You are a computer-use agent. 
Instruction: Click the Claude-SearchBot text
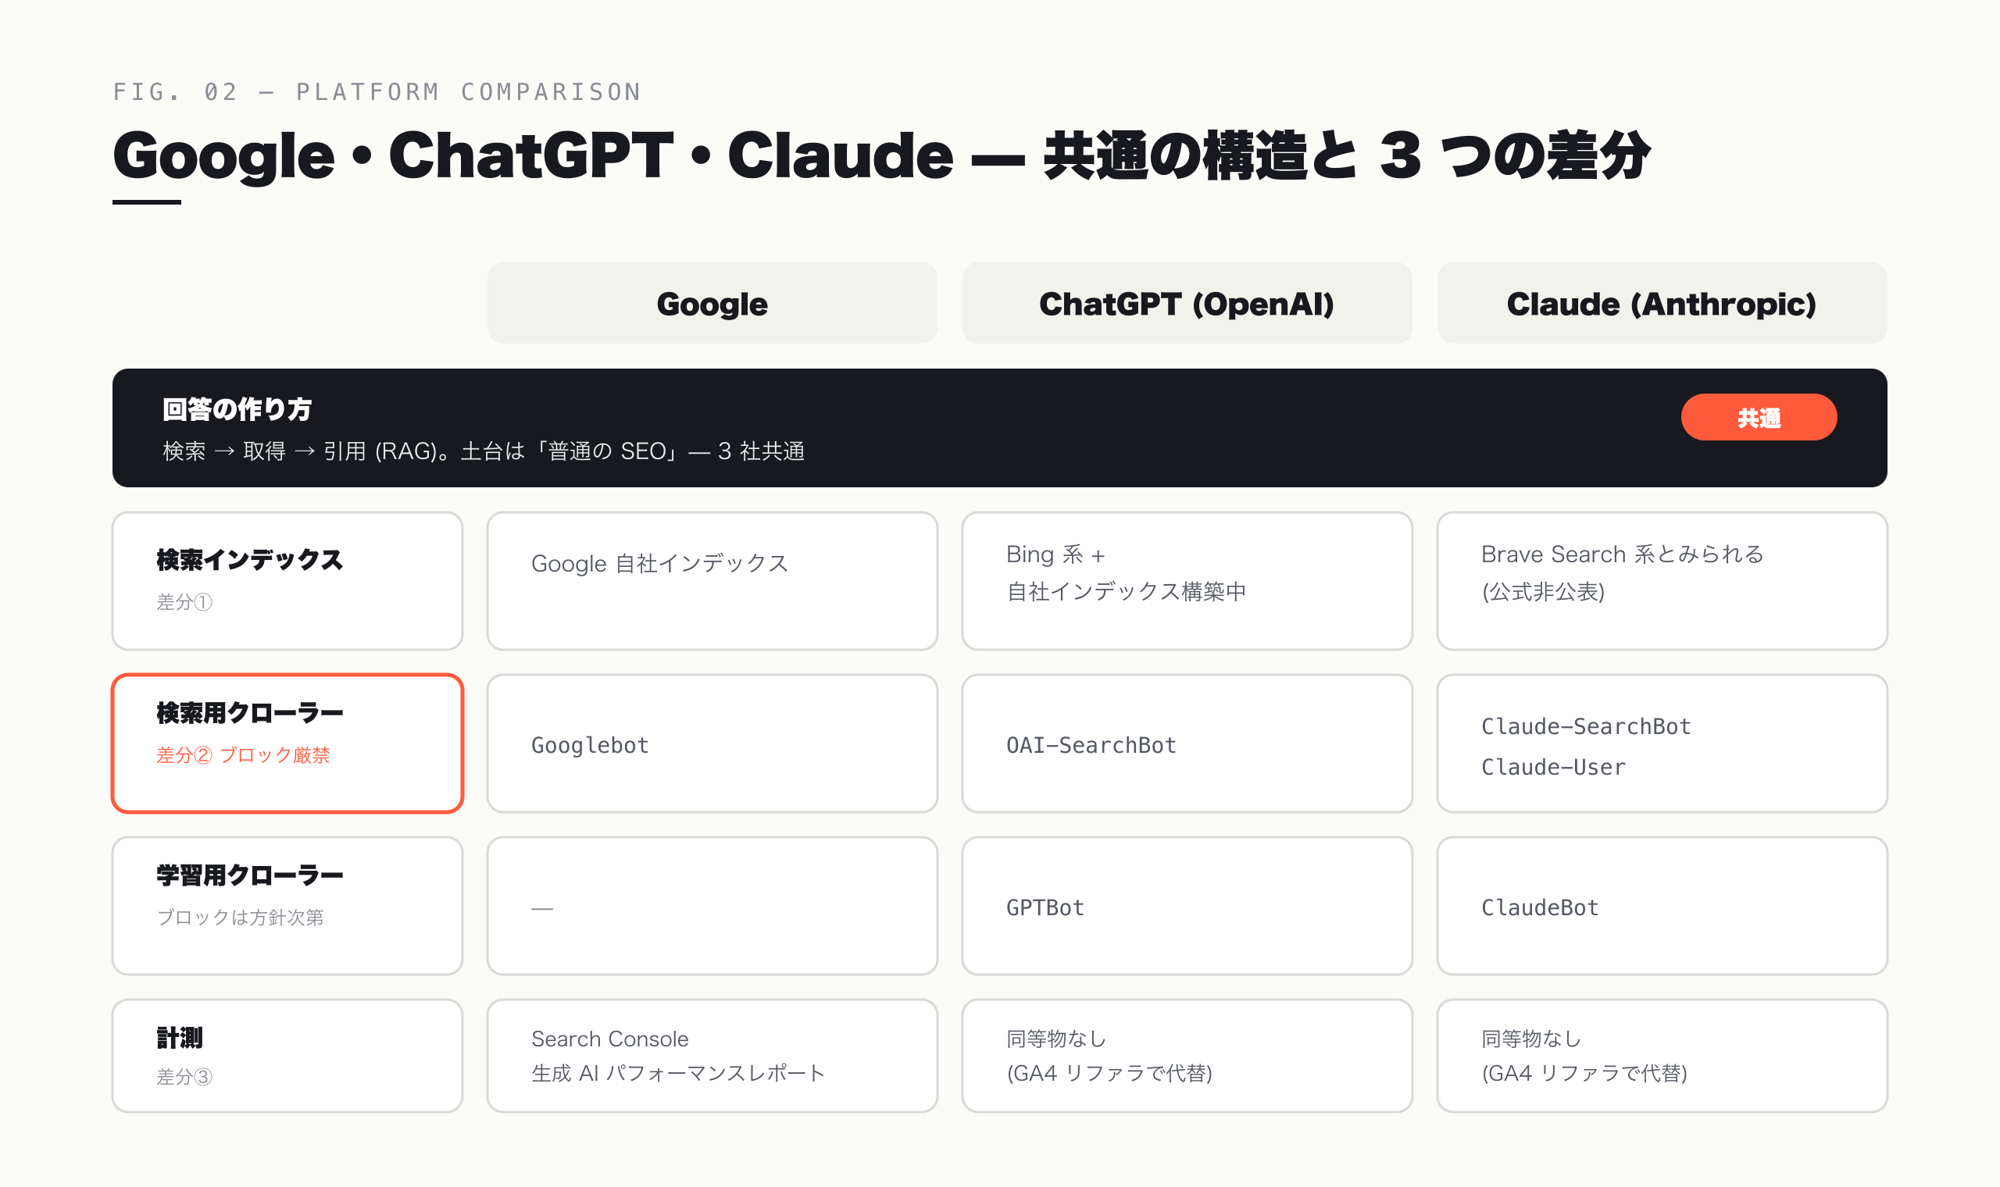click(x=1587, y=726)
